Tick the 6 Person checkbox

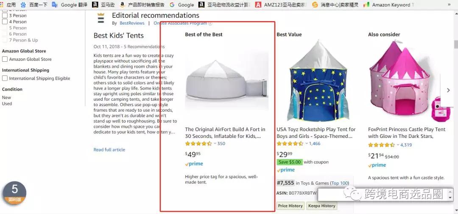point(5,34)
